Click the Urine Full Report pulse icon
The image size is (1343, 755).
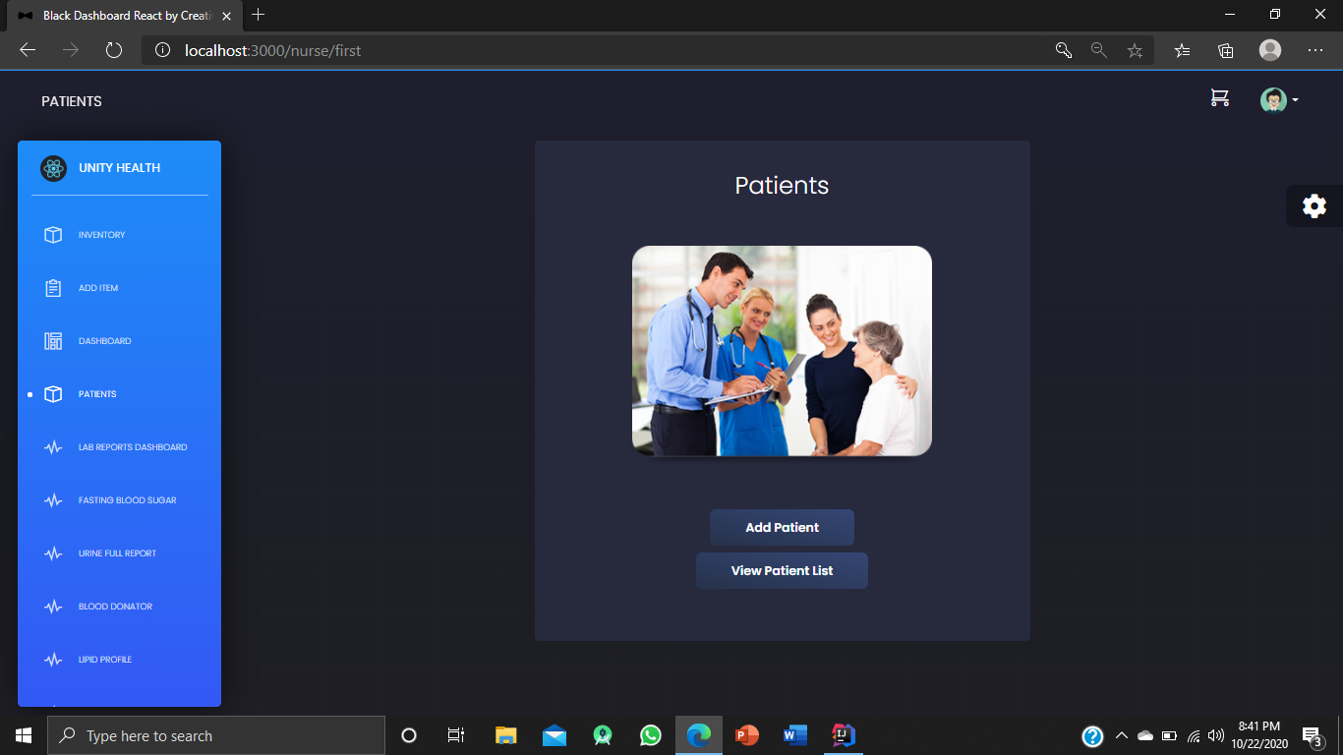[53, 553]
